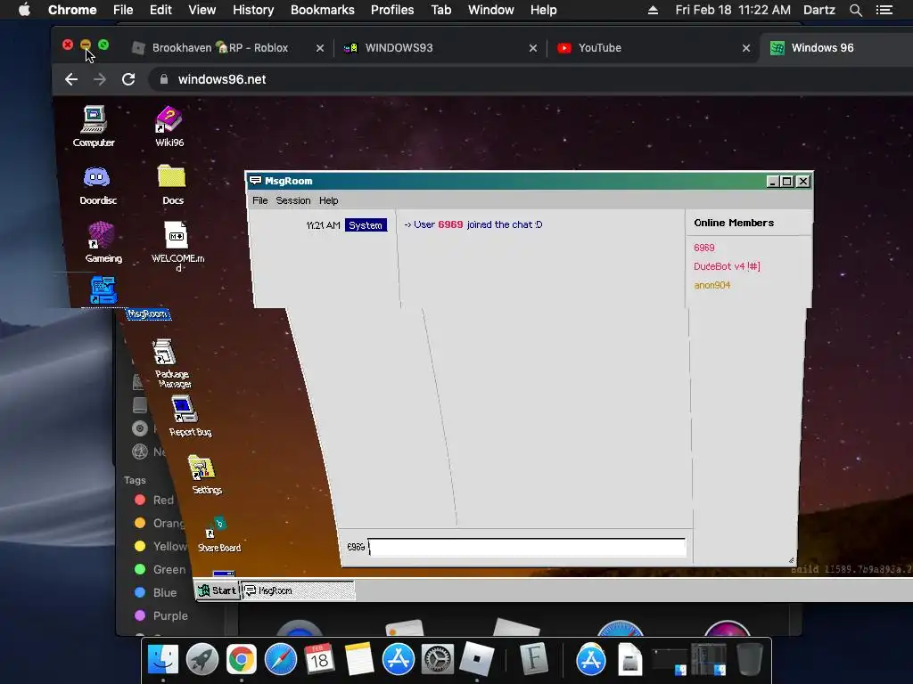Image resolution: width=913 pixels, height=684 pixels.
Task: Close the YouTube tab
Action: pyautogui.click(x=746, y=48)
